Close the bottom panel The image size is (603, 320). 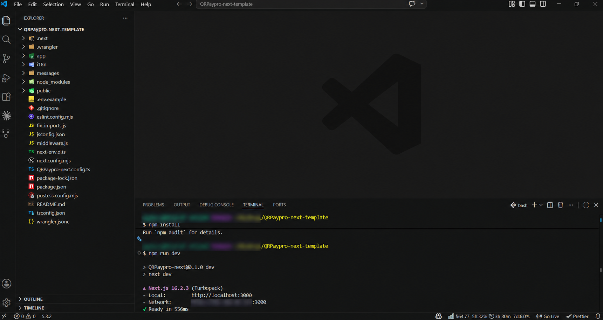coord(596,205)
